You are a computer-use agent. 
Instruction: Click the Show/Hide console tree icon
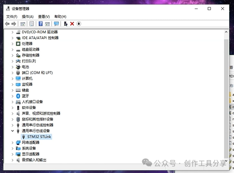(x=23, y=24)
